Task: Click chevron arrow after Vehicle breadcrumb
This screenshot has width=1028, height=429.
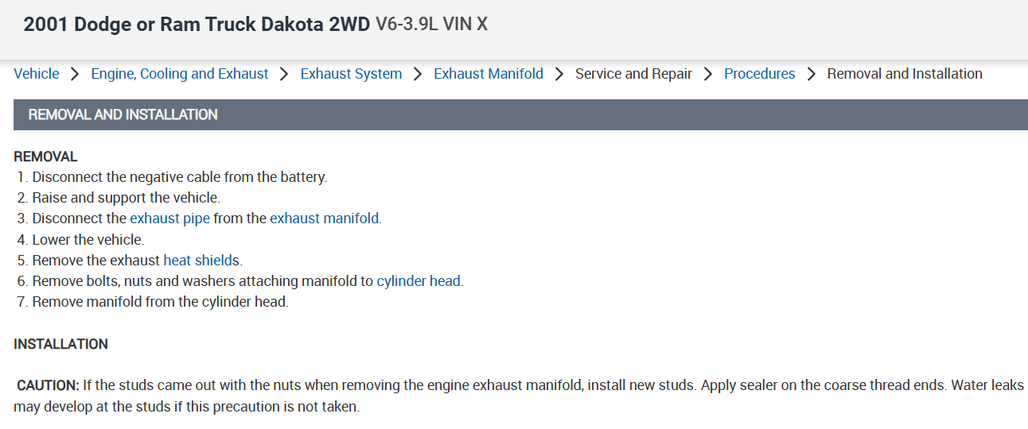Action: [75, 74]
